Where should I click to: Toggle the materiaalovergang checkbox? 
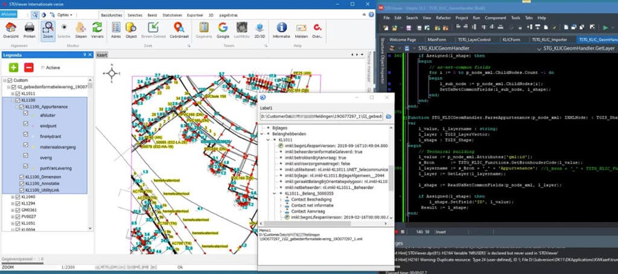point(26,146)
